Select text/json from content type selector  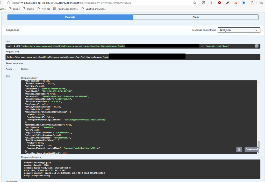(x=239, y=30)
